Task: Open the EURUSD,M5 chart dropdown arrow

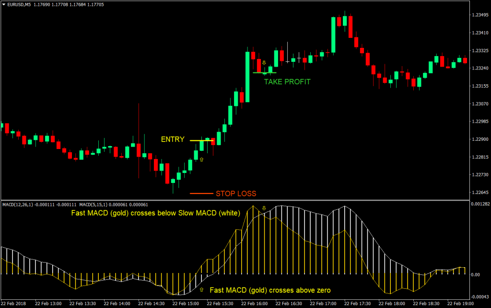Action: click(4, 4)
